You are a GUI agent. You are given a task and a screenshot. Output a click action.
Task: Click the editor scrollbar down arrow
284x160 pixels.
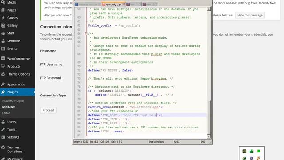(209, 136)
